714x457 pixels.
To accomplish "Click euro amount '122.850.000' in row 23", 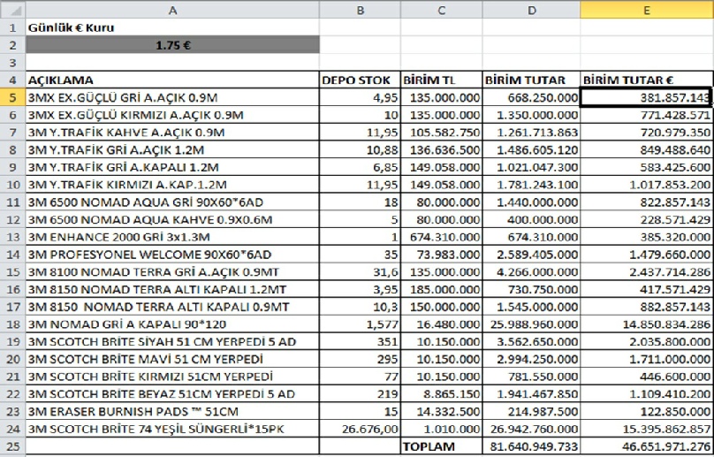I will (647, 411).
